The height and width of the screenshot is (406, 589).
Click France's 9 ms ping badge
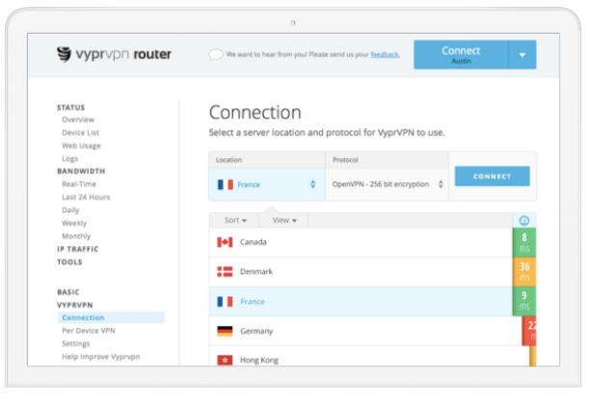[524, 301]
